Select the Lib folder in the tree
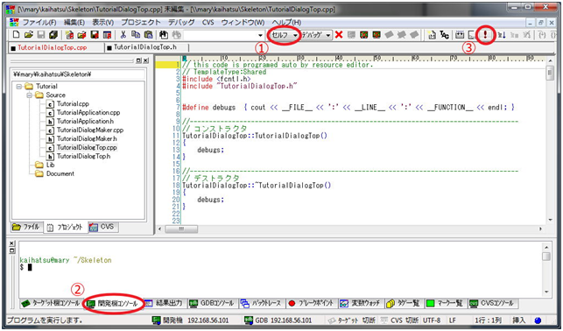The width and height of the screenshot is (563, 331). pos(50,165)
